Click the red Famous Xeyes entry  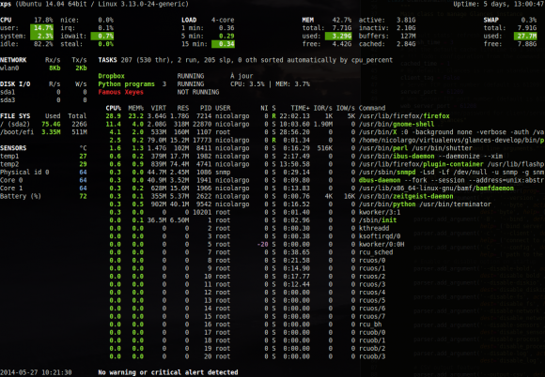pyautogui.click(x=120, y=92)
